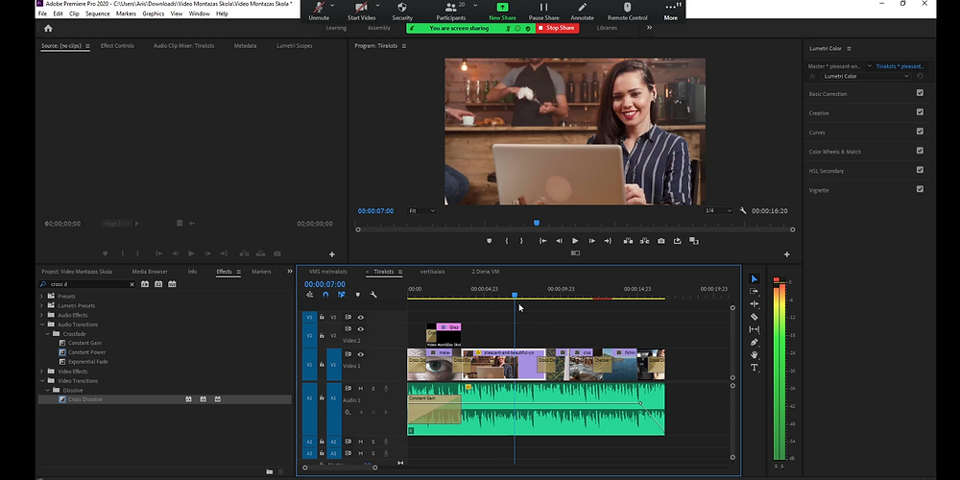Screen dimensions: 960x480
Task: Collapse the Video Transitions folder
Action: (x=41, y=381)
